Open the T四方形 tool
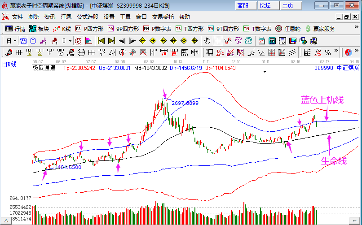Viewport: 362px width, 225px height. (x=190, y=29)
